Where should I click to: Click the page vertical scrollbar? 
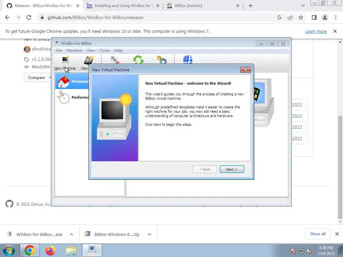click(x=340, y=167)
